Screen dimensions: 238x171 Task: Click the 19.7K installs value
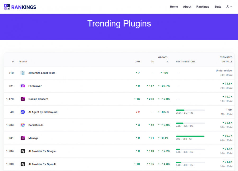pos(227,97)
